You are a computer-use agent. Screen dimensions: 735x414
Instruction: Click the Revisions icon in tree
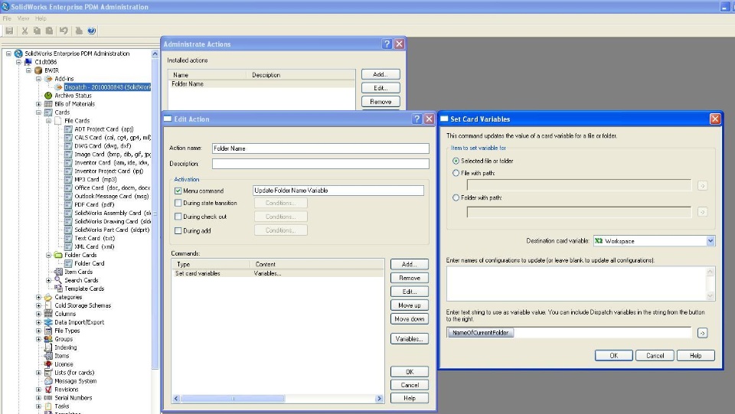[x=47, y=390]
